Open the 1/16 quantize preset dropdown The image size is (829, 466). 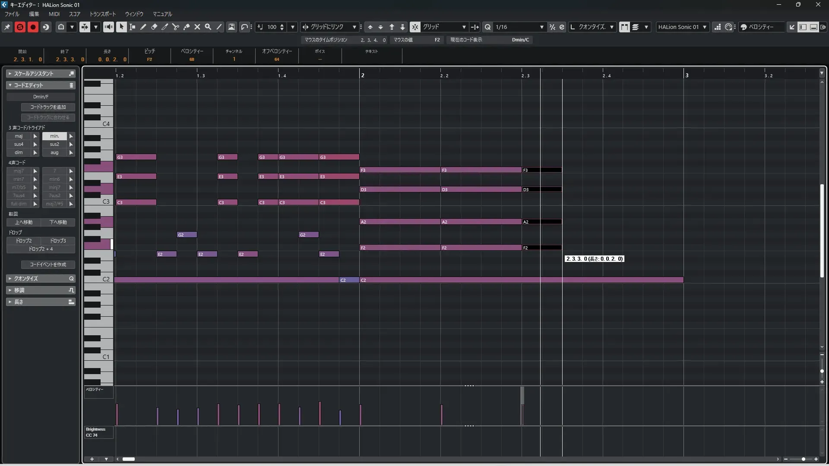pos(541,27)
